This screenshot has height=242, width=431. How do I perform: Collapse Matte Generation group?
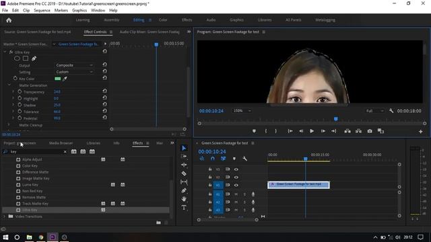click(x=9, y=85)
